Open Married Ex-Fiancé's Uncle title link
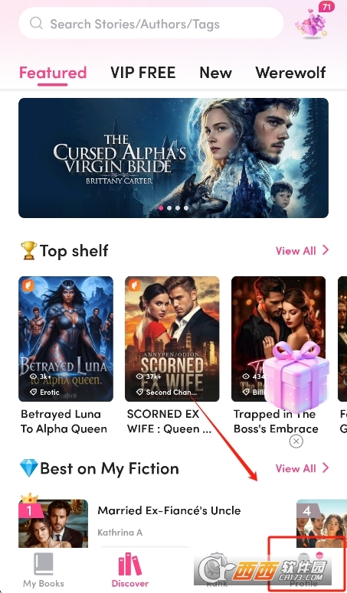 pyautogui.click(x=169, y=510)
